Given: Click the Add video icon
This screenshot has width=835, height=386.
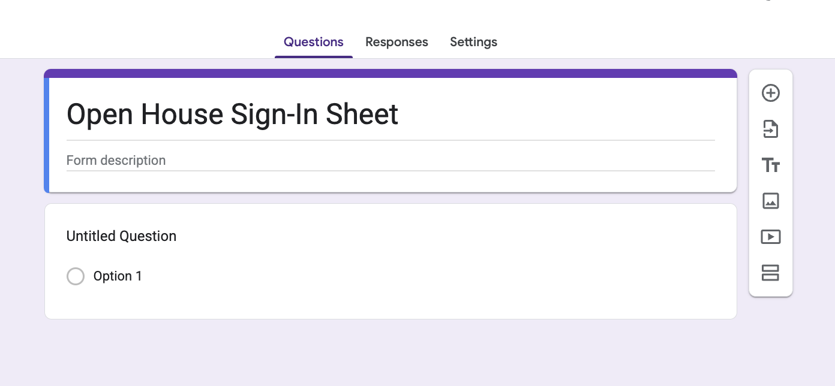Looking at the screenshot, I should (x=770, y=237).
